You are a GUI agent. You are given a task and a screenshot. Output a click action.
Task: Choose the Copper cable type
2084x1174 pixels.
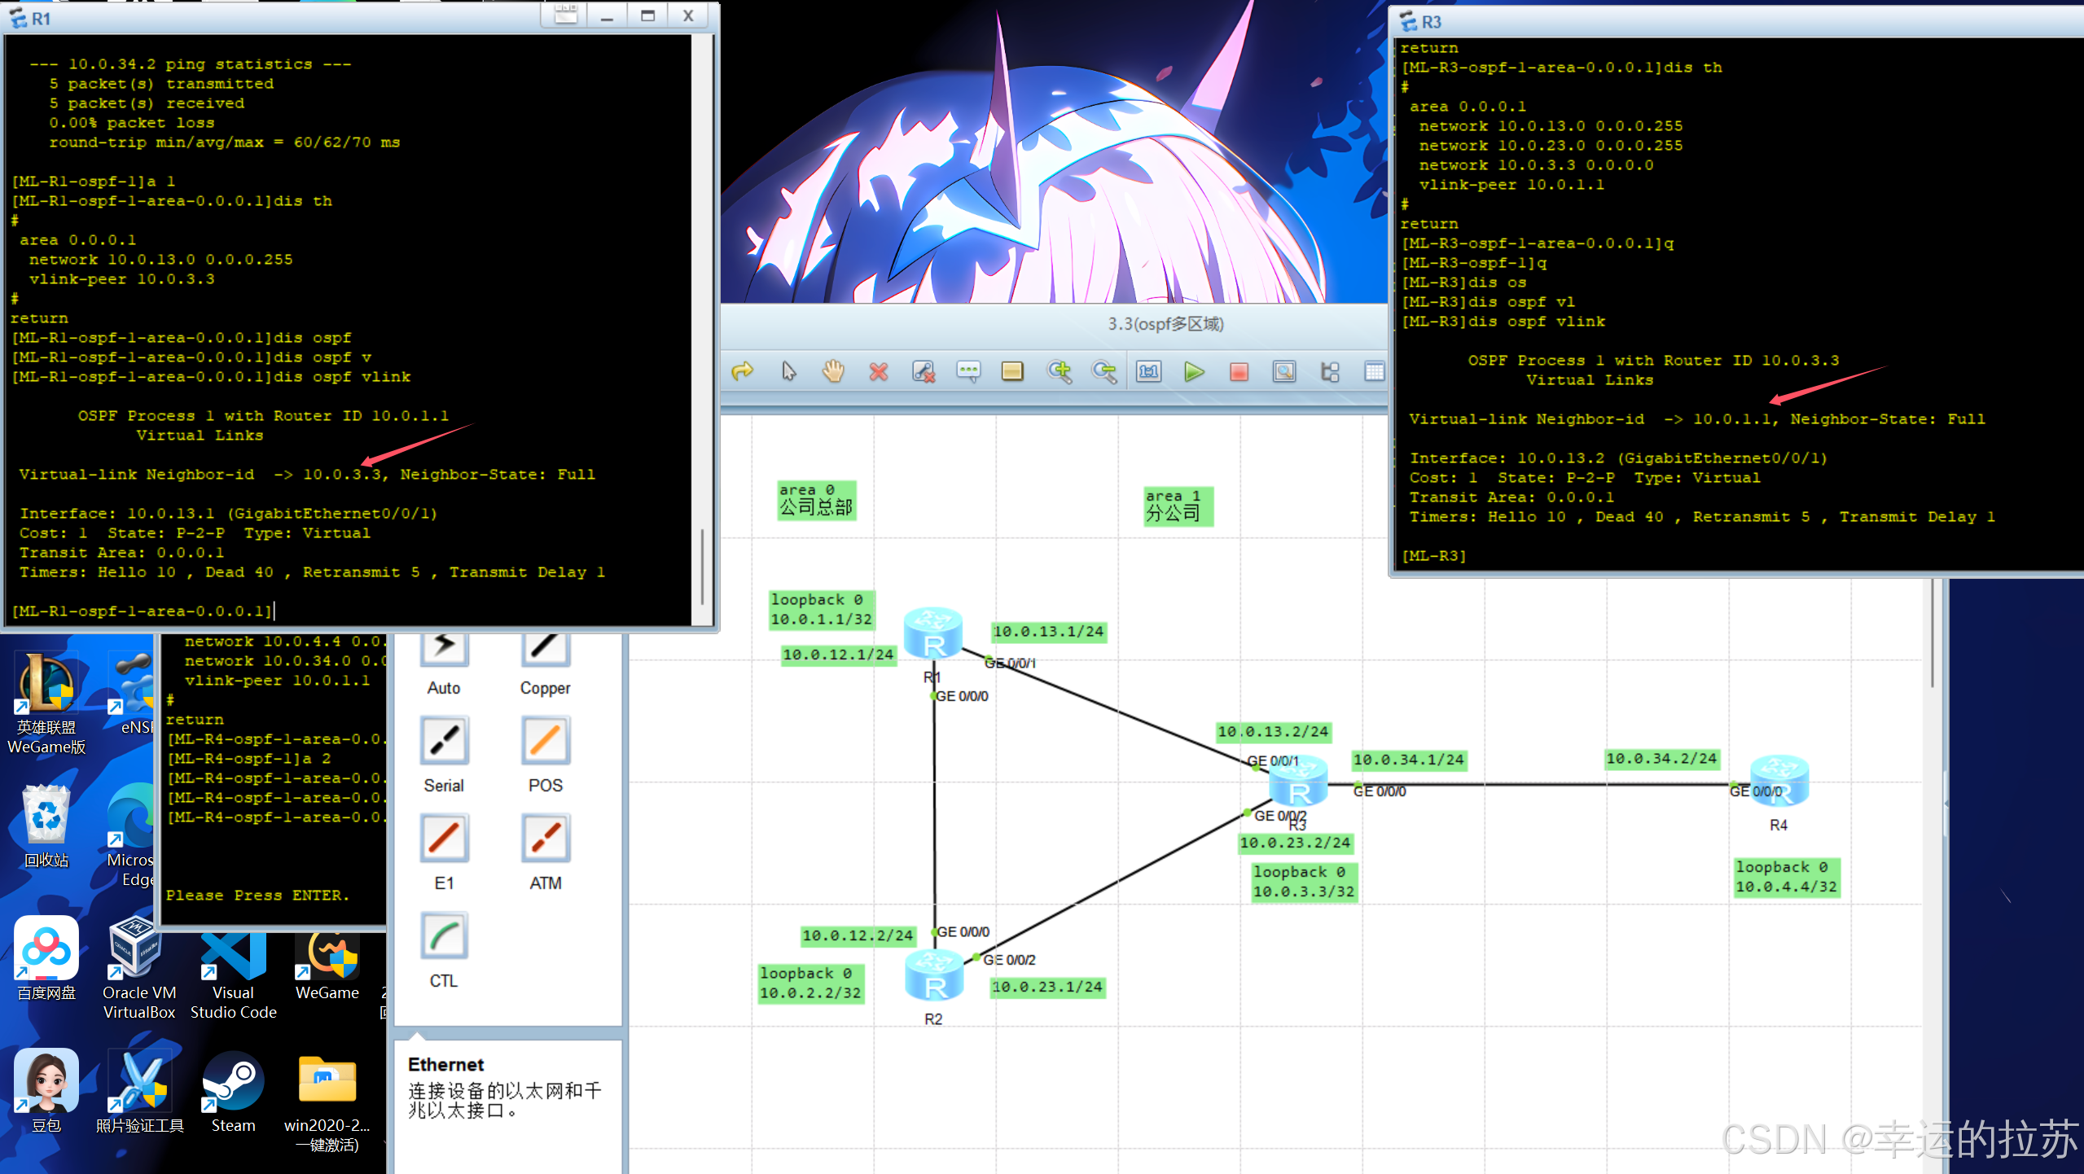tap(545, 649)
